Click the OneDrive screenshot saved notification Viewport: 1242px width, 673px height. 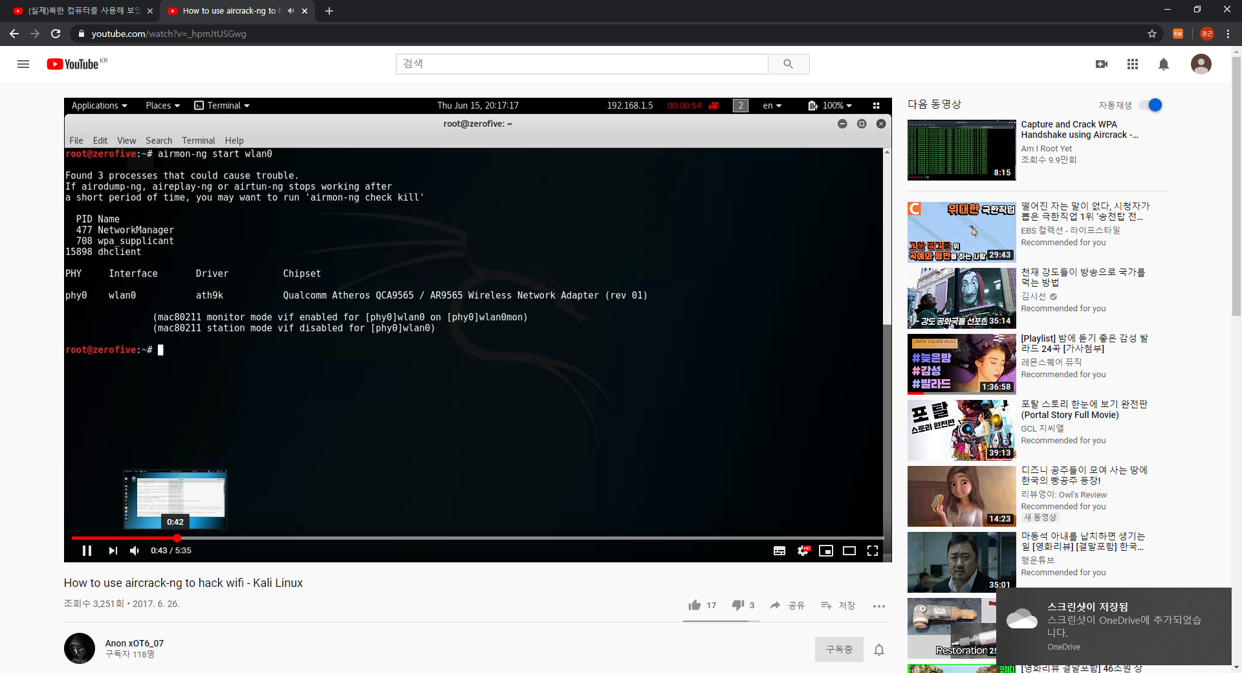[x=1113, y=626]
